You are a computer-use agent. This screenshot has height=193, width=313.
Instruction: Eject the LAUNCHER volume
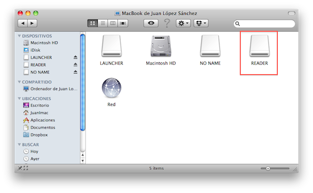pyautogui.click(x=75, y=57)
